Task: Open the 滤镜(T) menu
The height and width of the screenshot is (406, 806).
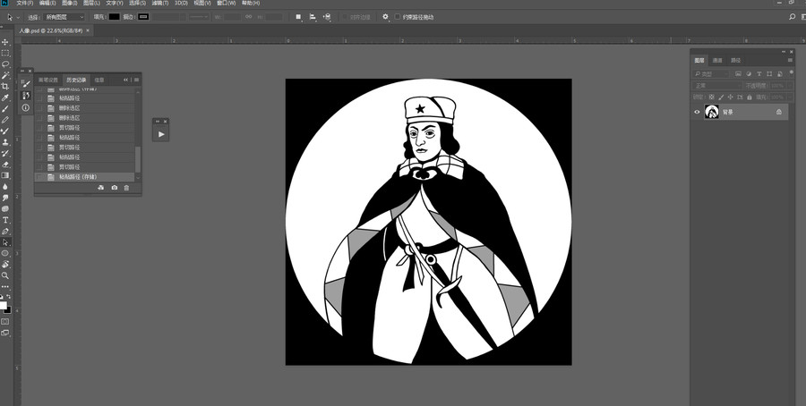Action: point(160,3)
